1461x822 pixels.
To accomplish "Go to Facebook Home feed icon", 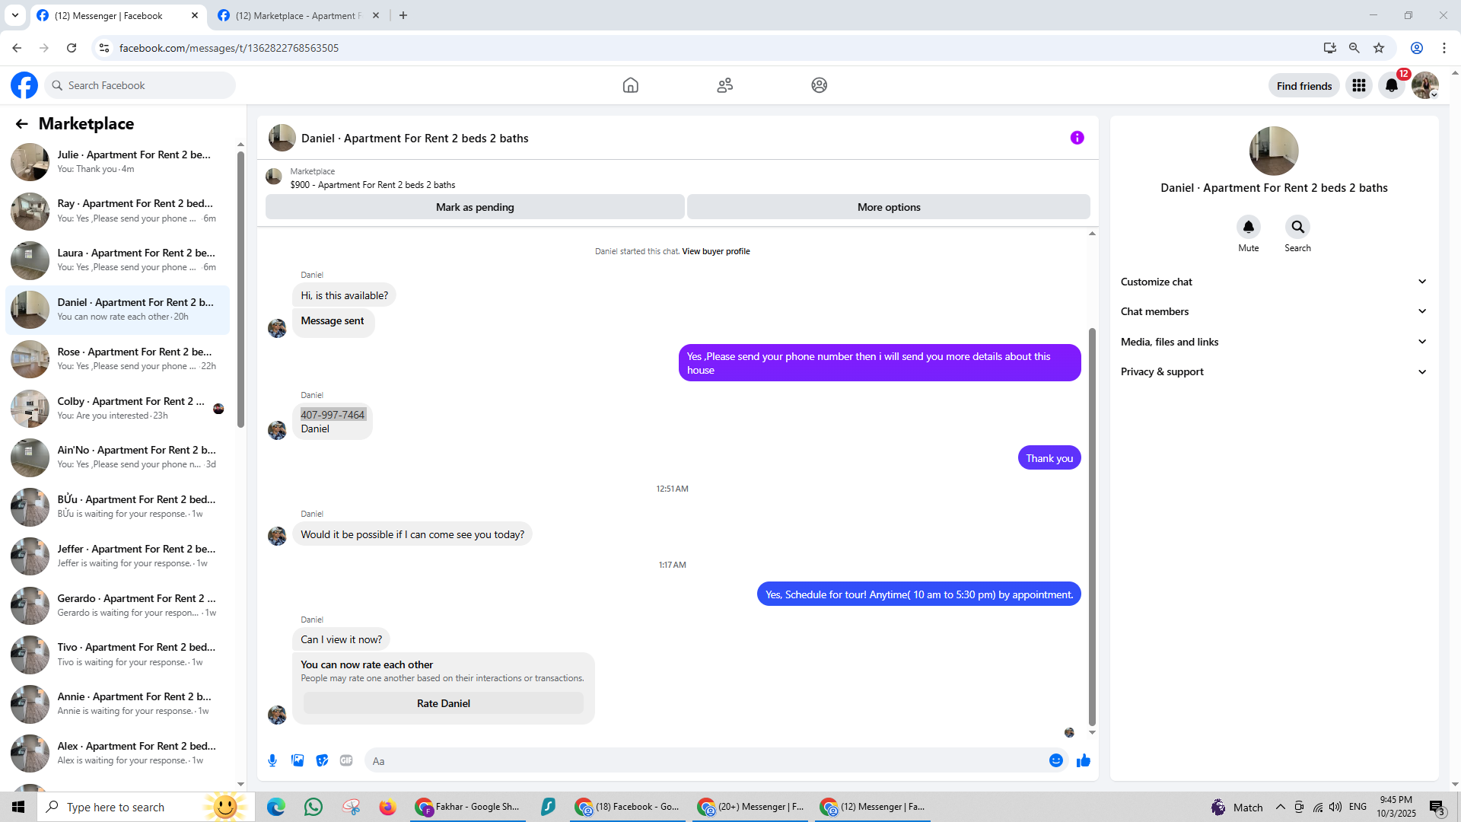I will [x=630, y=85].
